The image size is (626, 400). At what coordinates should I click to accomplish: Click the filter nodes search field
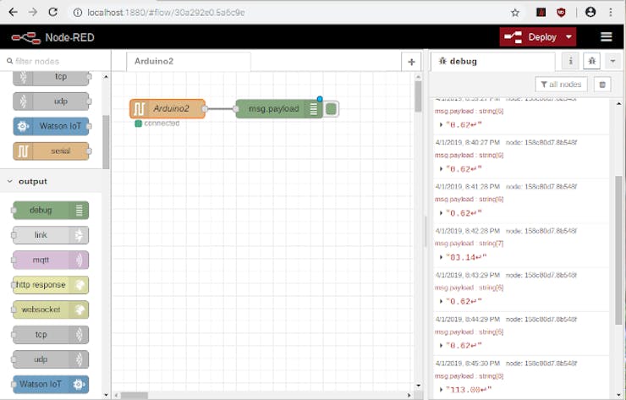[56, 61]
